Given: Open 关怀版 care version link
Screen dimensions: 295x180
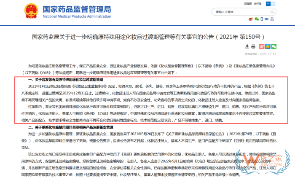Looking at the screenshot, I should click(x=257, y=4).
